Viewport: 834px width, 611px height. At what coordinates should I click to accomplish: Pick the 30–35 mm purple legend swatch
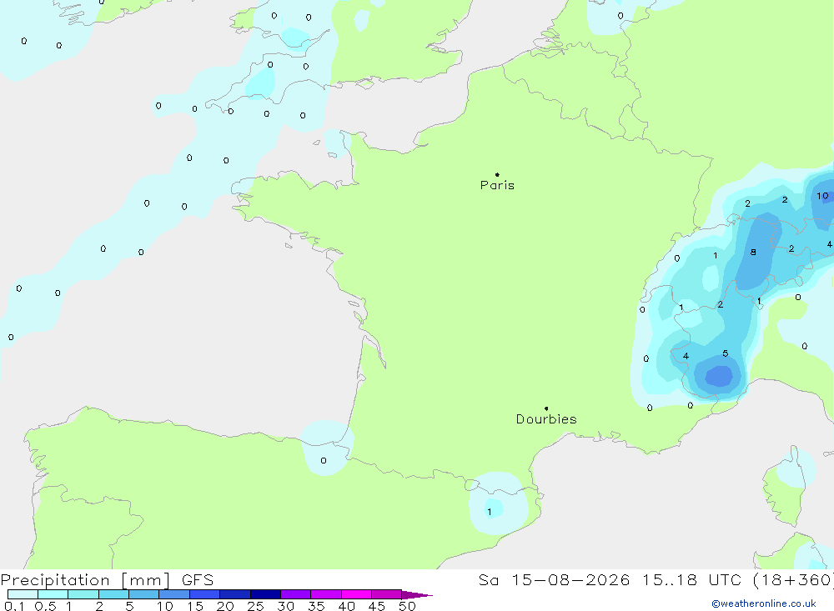(x=295, y=594)
